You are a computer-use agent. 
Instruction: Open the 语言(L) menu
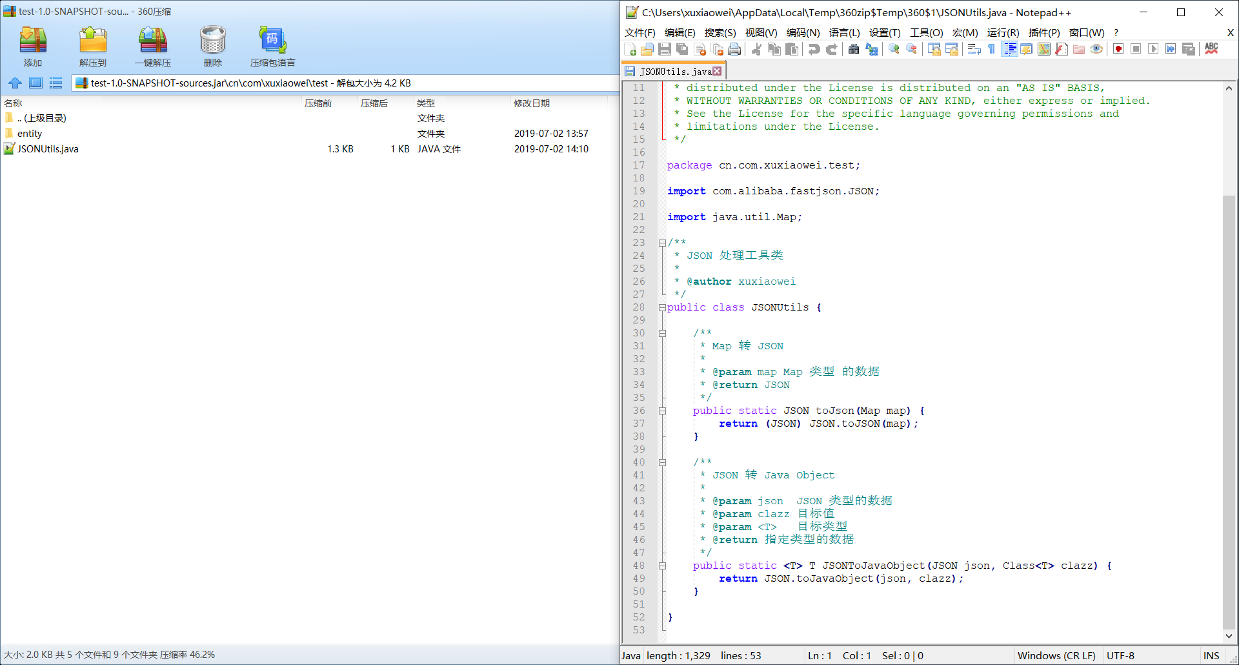point(845,32)
